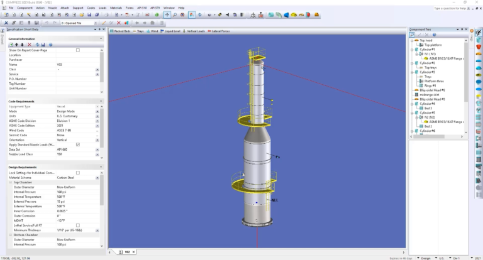The height and width of the screenshot is (260, 483).
Task: Switch to the V02 document tab
Action: pos(127,252)
